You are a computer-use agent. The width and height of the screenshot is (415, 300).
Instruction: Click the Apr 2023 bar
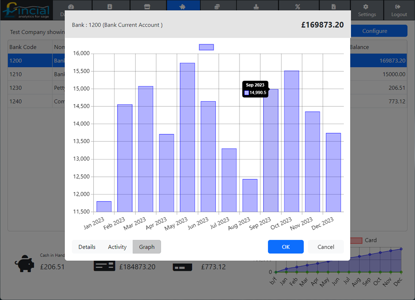point(166,173)
